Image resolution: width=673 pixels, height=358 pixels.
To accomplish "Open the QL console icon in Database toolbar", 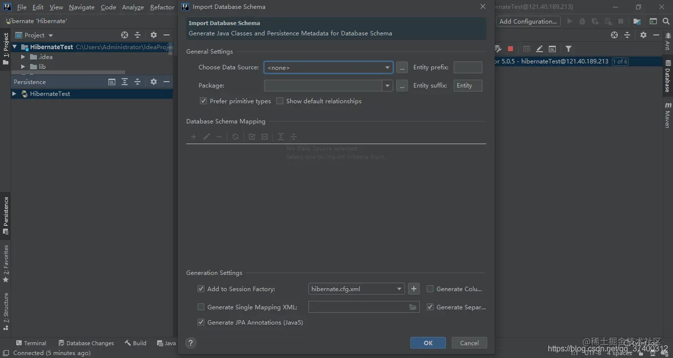I will point(552,49).
